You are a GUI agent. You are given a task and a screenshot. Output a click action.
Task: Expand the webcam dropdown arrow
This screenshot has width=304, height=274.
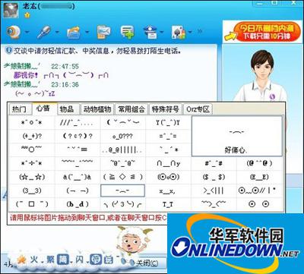coord(27,33)
